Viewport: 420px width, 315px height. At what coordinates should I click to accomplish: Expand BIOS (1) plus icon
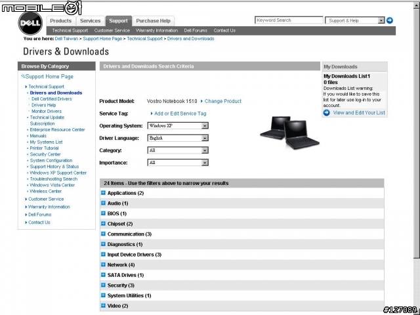[103, 213]
